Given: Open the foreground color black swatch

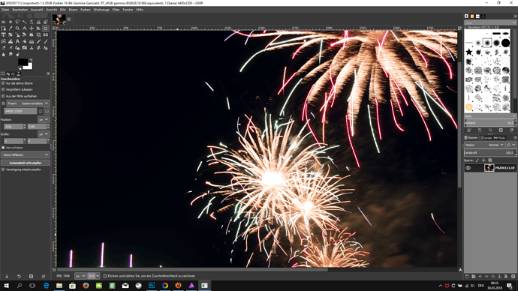Looking at the screenshot, I should click(x=23, y=62).
